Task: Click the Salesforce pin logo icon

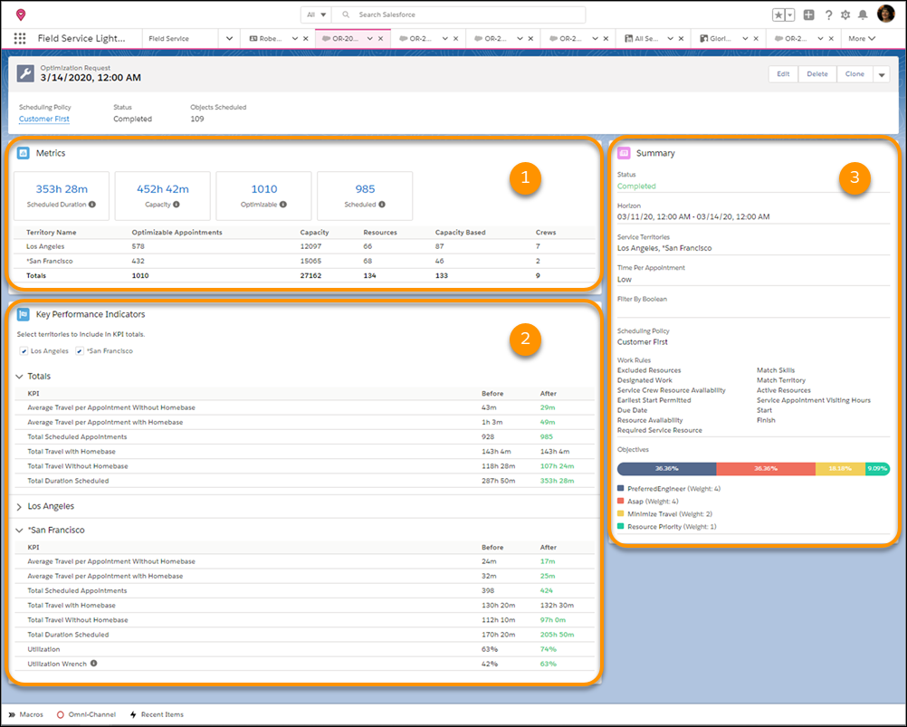Action: 21,14
